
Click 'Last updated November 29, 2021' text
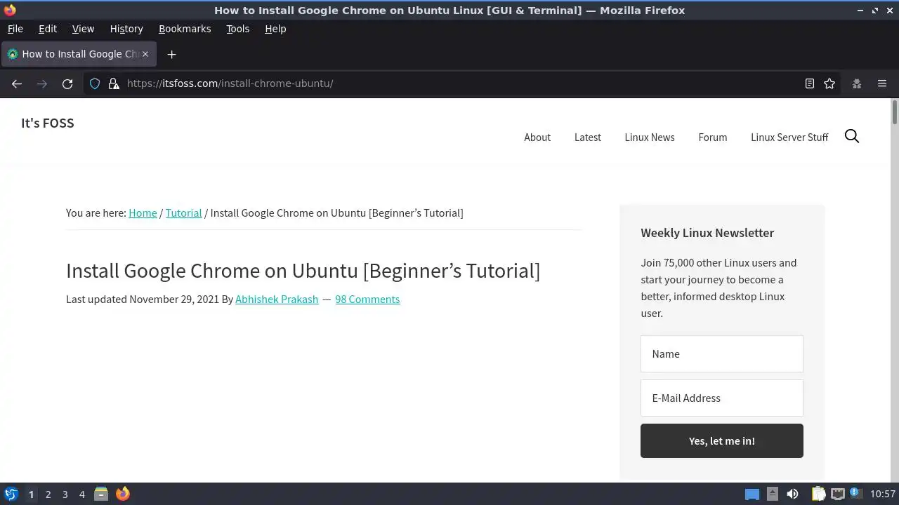coord(143,299)
